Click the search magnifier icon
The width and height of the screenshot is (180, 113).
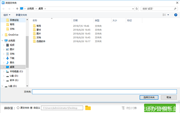tap(175, 9)
